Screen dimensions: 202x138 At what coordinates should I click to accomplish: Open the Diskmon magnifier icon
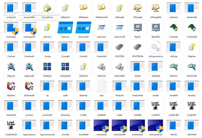pos(174,67)
